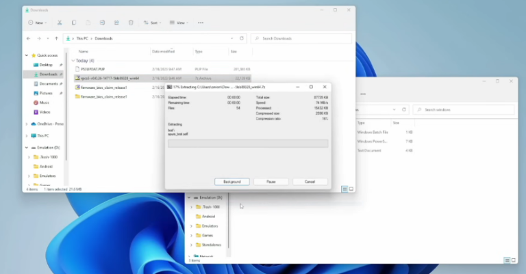The image size is (526, 274).
Task: Expand .Trash-1000 folder in Downloads sidebar
Action: [29, 157]
